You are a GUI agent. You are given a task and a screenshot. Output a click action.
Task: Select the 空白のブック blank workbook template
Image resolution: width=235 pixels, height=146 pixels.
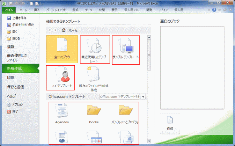(62, 49)
